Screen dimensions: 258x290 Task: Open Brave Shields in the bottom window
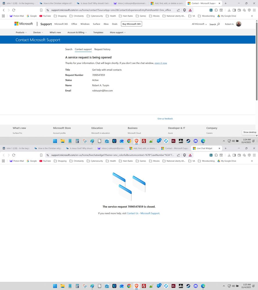coord(184,155)
